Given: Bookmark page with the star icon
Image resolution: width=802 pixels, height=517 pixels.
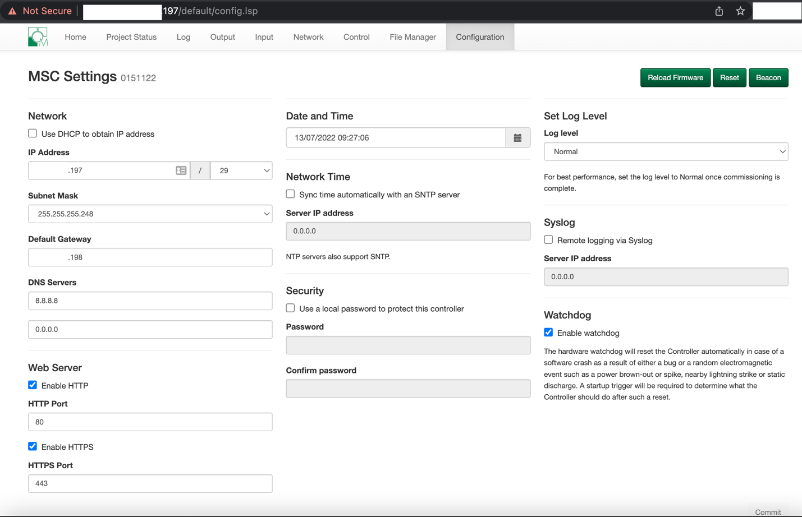Looking at the screenshot, I should [x=740, y=11].
